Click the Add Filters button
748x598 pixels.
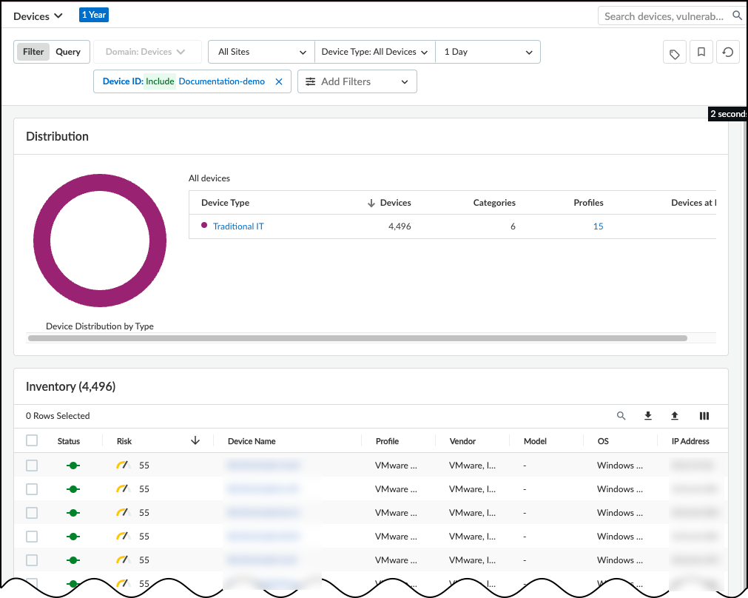pyautogui.click(x=357, y=81)
